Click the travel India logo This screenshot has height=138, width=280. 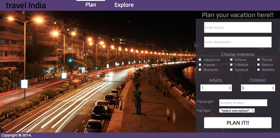[26, 5]
